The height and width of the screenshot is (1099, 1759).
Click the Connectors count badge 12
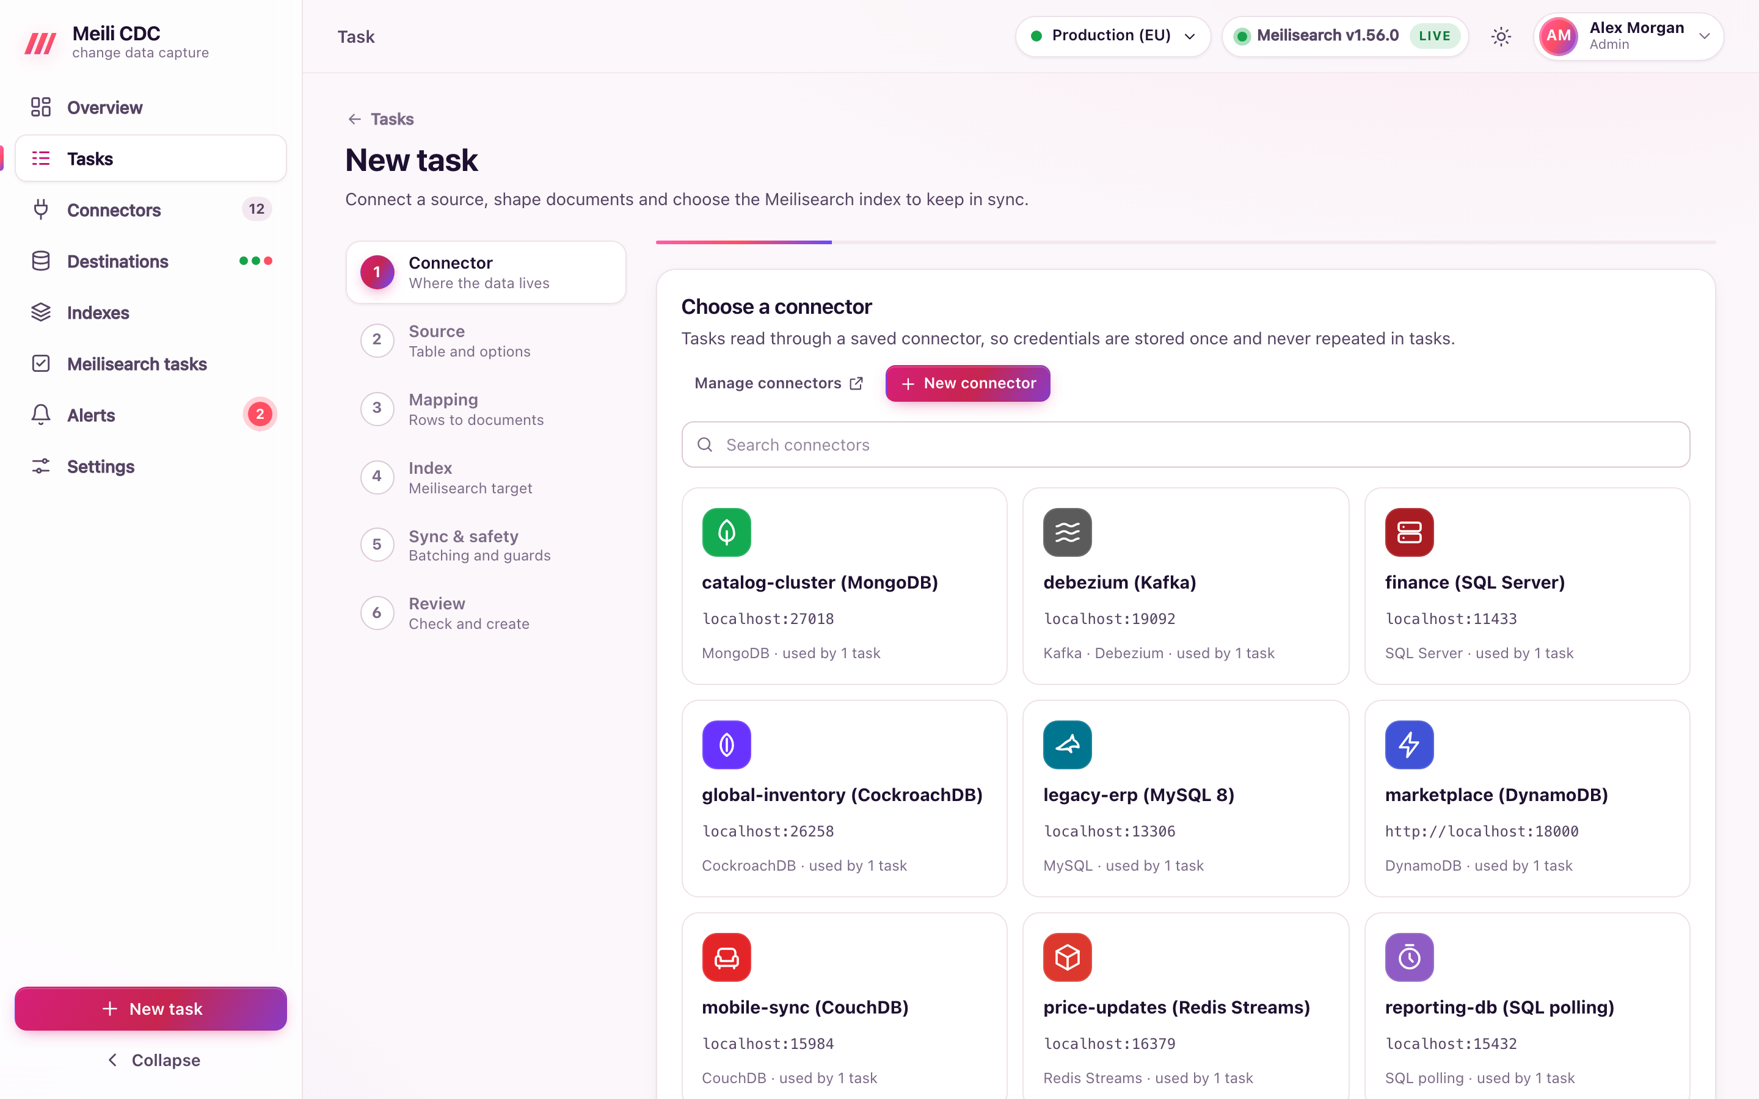257,209
